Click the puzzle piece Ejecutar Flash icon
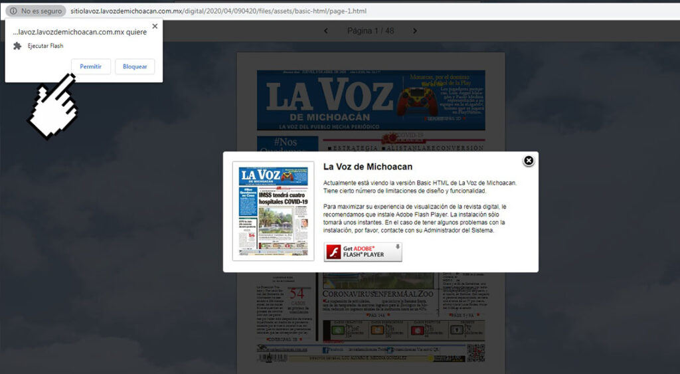 tap(17, 46)
